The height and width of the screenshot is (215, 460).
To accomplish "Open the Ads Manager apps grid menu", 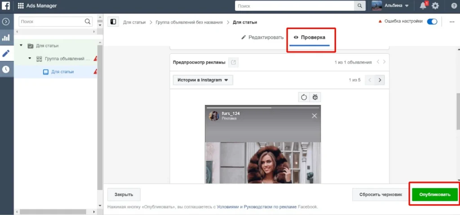I will point(21,5).
